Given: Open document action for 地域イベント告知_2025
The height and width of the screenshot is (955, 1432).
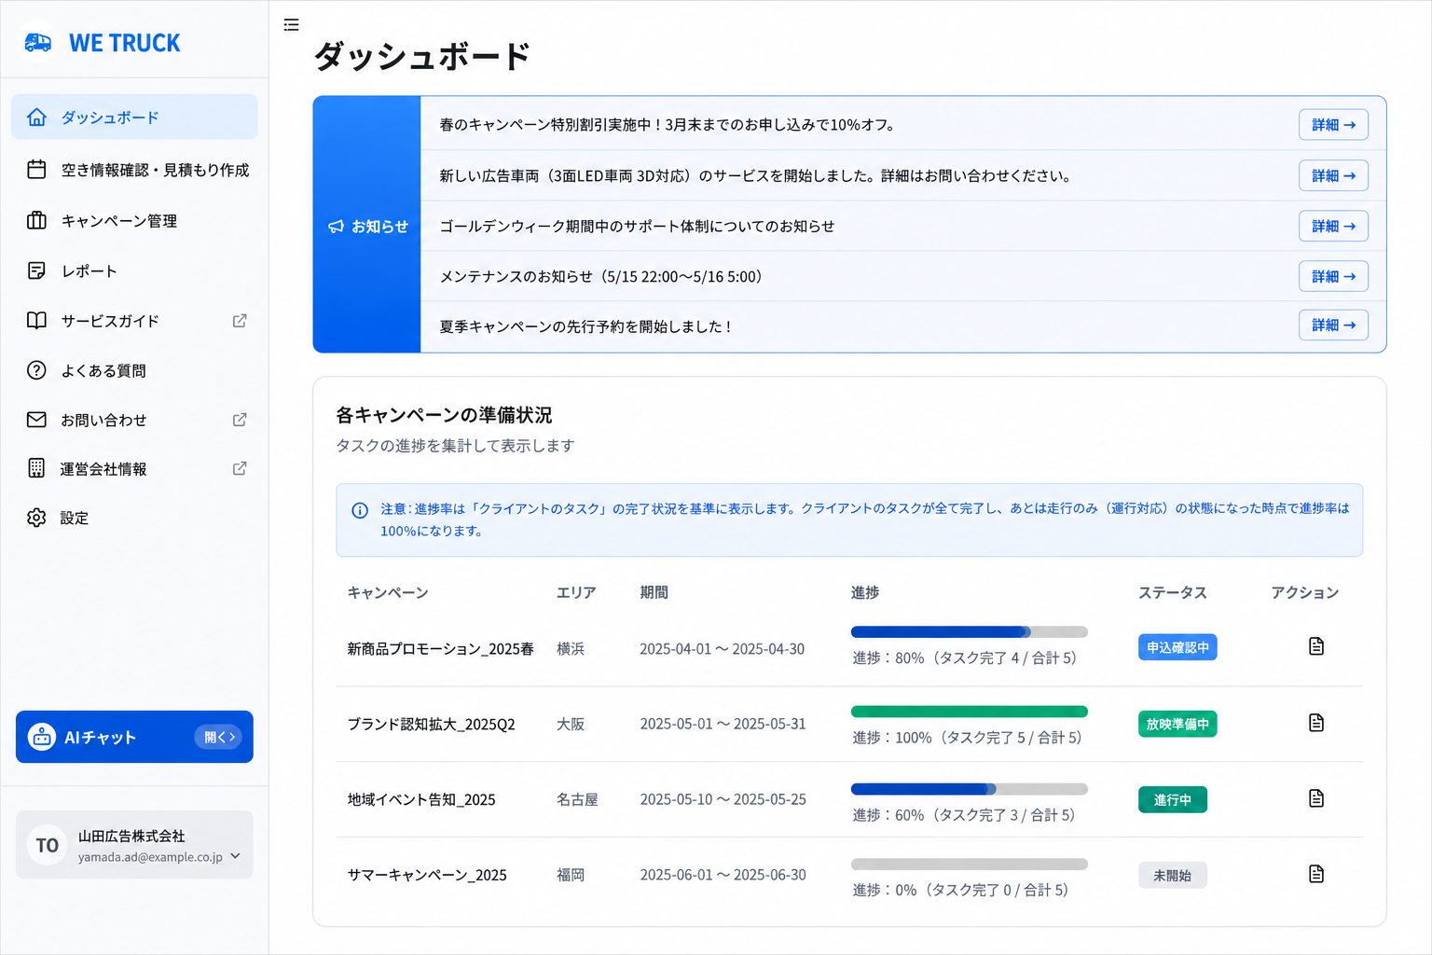Looking at the screenshot, I should [1316, 798].
